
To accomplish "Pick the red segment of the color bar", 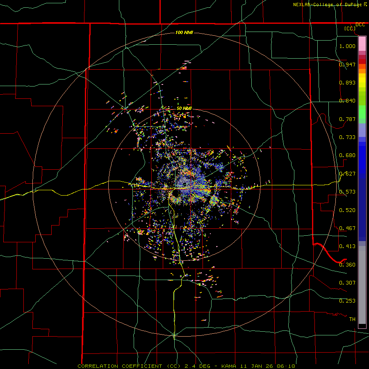I will (x=362, y=61).
